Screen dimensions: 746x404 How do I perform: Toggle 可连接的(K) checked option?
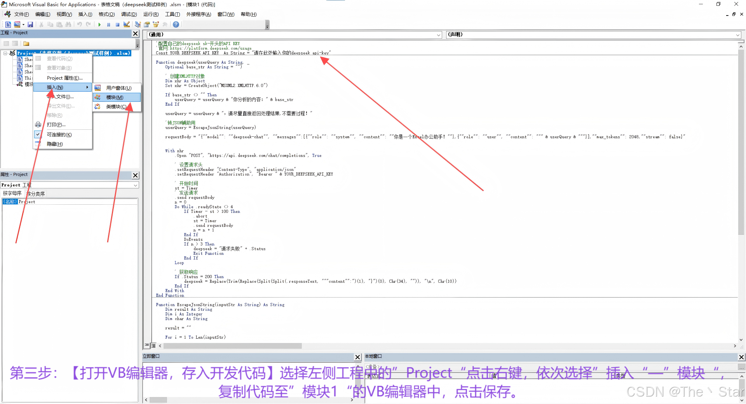63,135
